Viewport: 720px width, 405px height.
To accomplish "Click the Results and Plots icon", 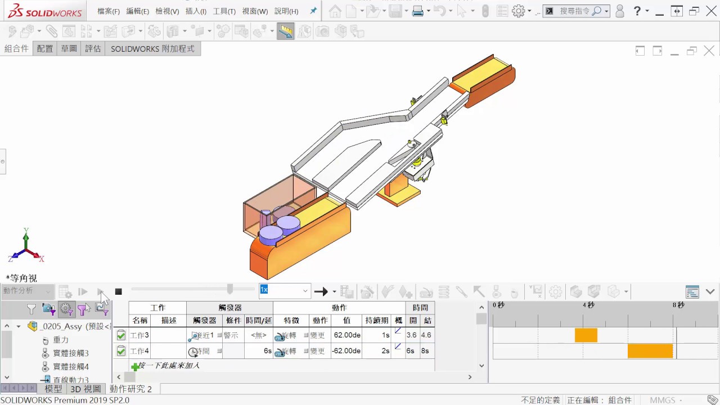I will (x=536, y=291).
